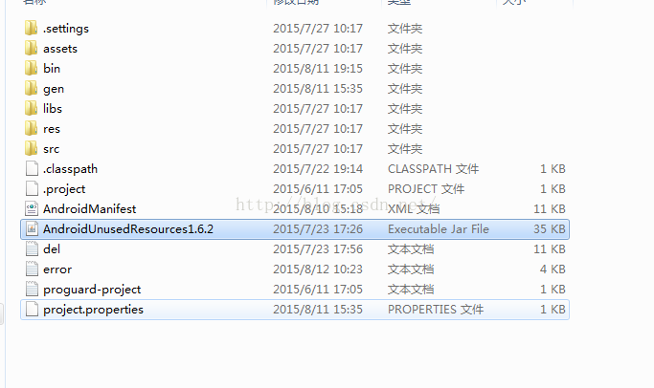This screenshot has width=654, height=388.
Task: Click the gen folder icon
Action: pos(31,88)
